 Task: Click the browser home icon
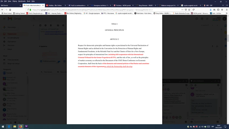pos(10,10)
